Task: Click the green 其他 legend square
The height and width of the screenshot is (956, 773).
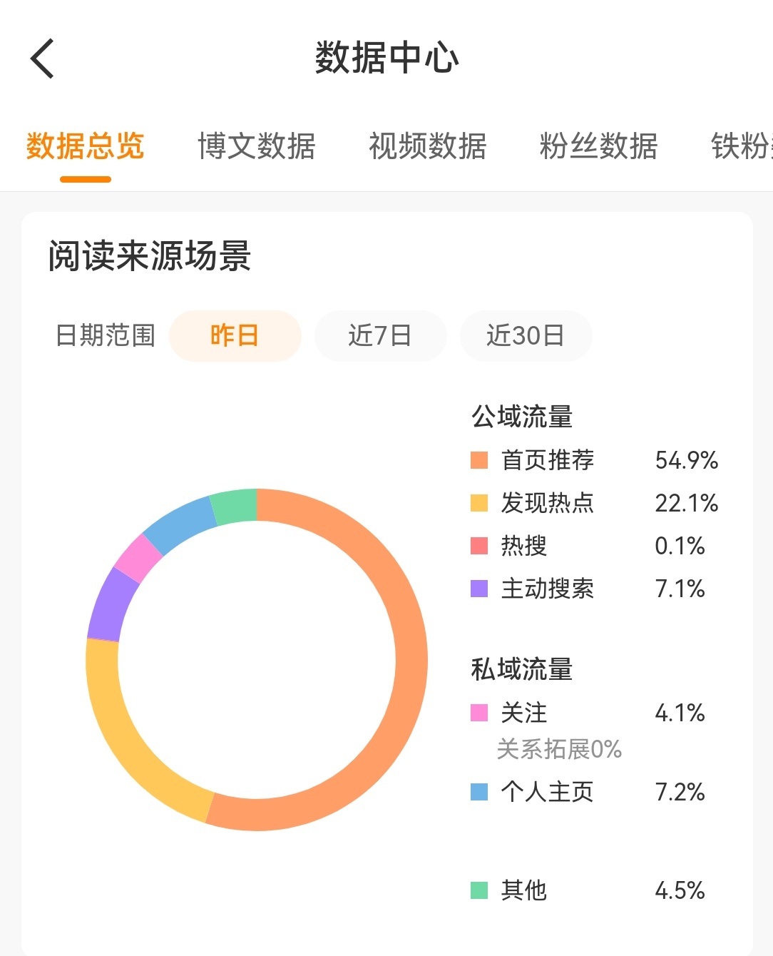Action: pyautogui.click(x=478, y=890)
